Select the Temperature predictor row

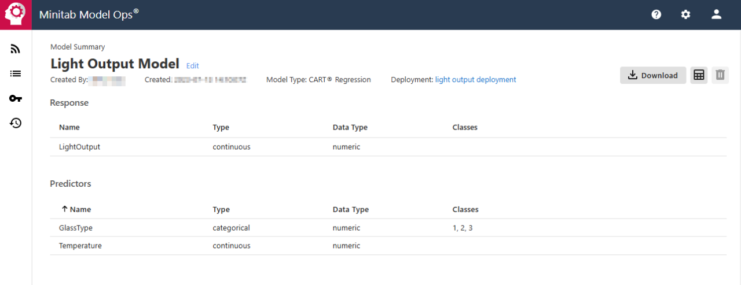[x=80, y=246]
